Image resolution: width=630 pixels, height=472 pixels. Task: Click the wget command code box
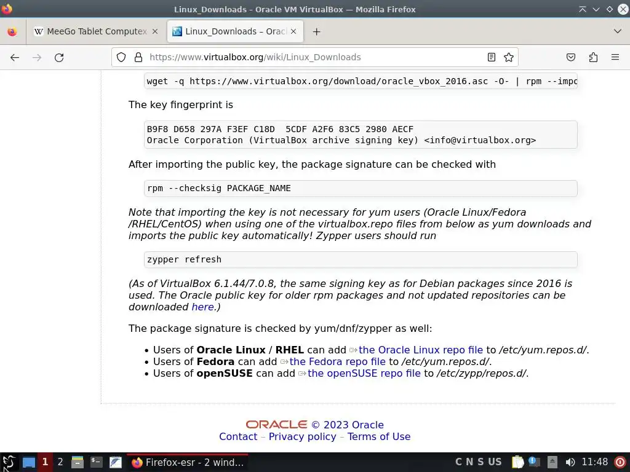coord(361,81)
